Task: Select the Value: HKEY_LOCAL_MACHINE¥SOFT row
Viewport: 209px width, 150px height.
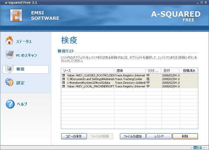Action: point(130,86)
